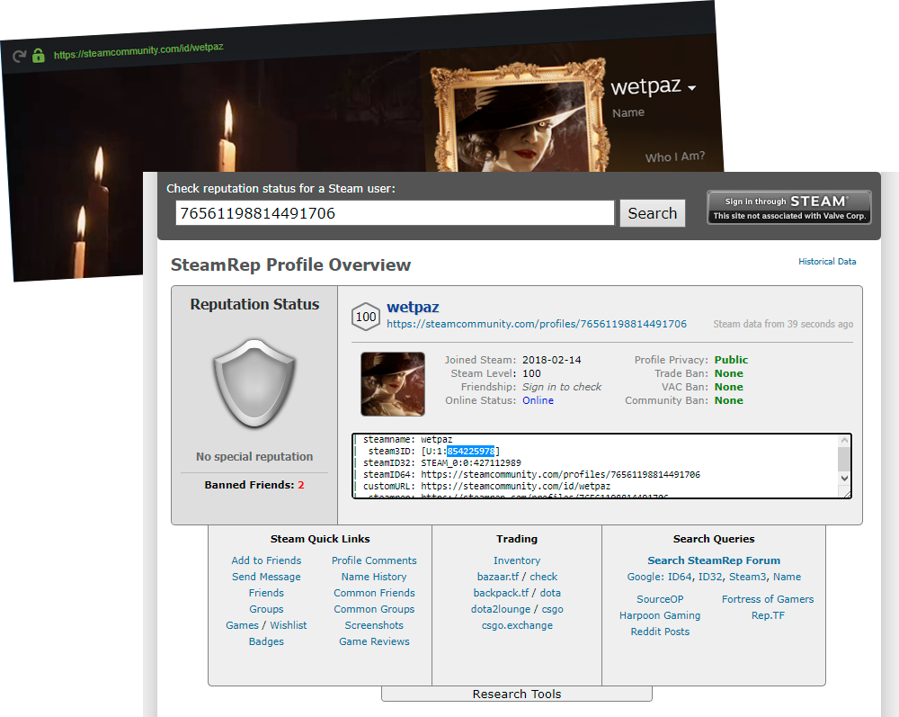Open Game Reviews link
Screen dimensions: 899x717
[x=374, y=641]
